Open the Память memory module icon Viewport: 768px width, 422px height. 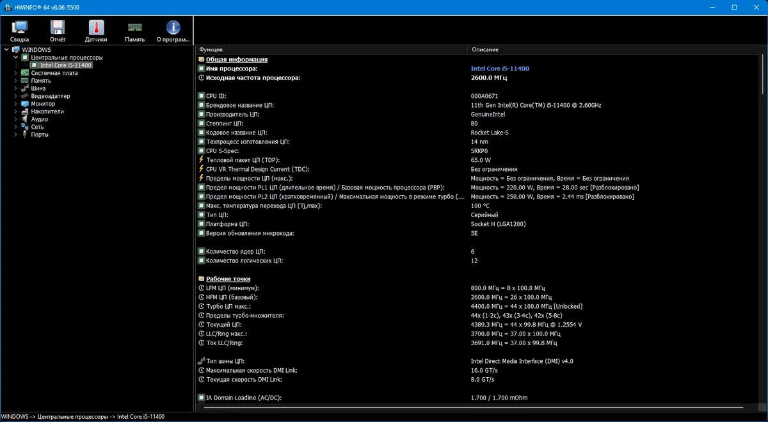[135, 27]
